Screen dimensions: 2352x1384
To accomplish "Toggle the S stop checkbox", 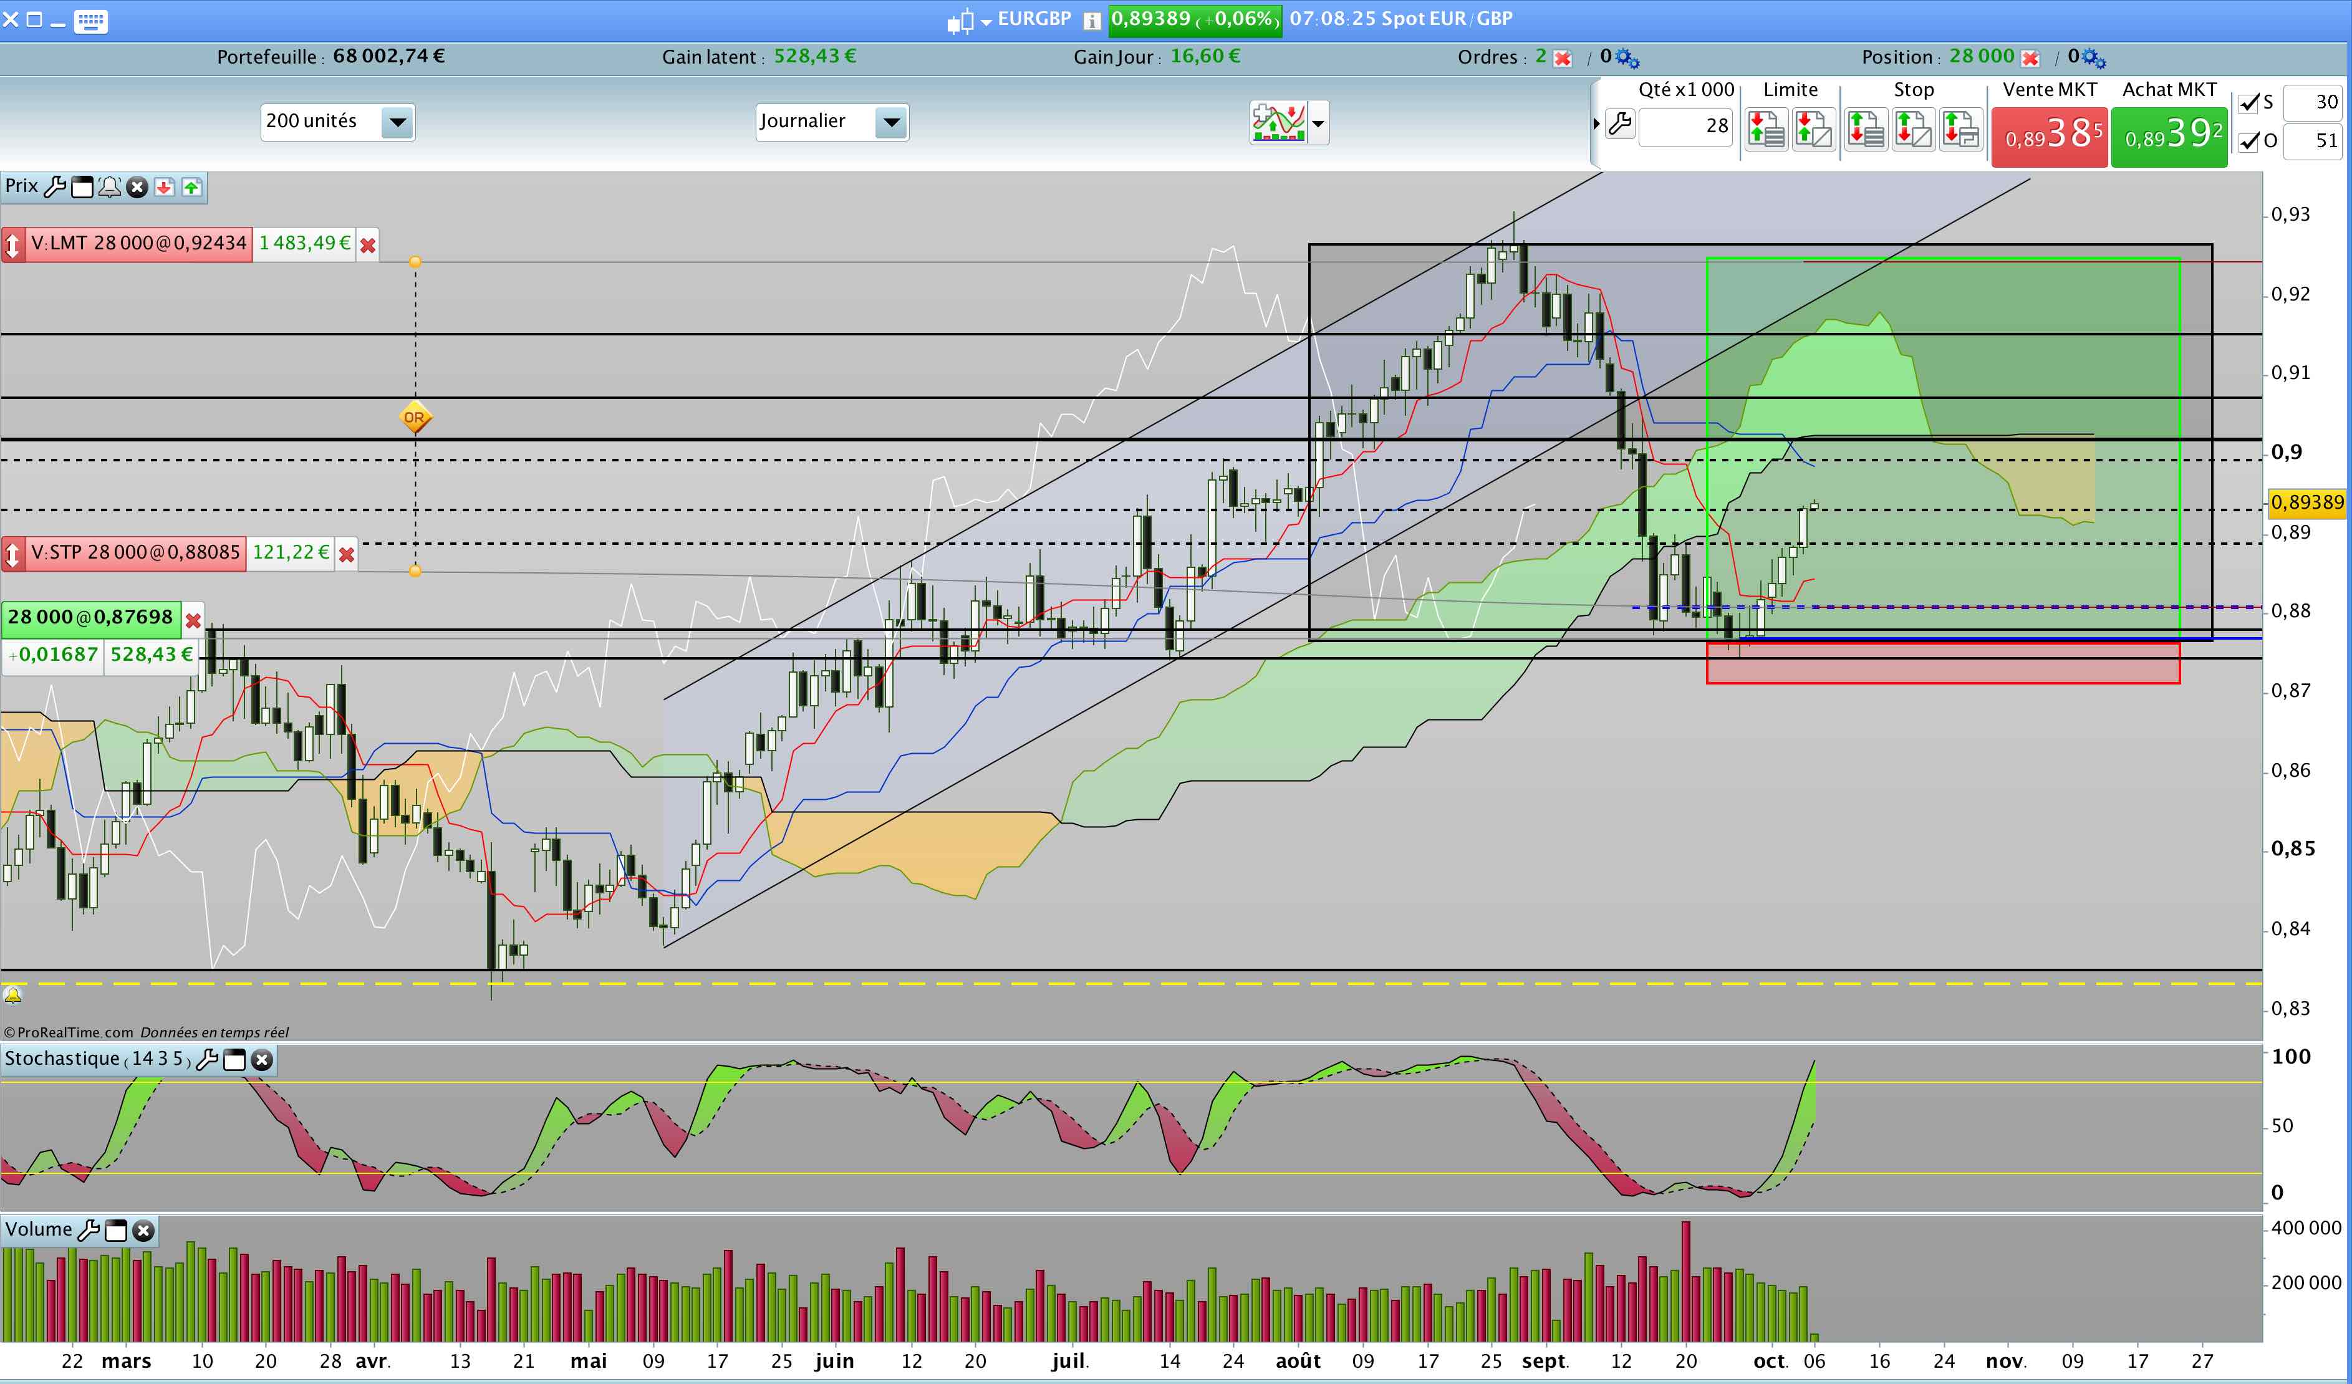I will tap(2249, 103).
